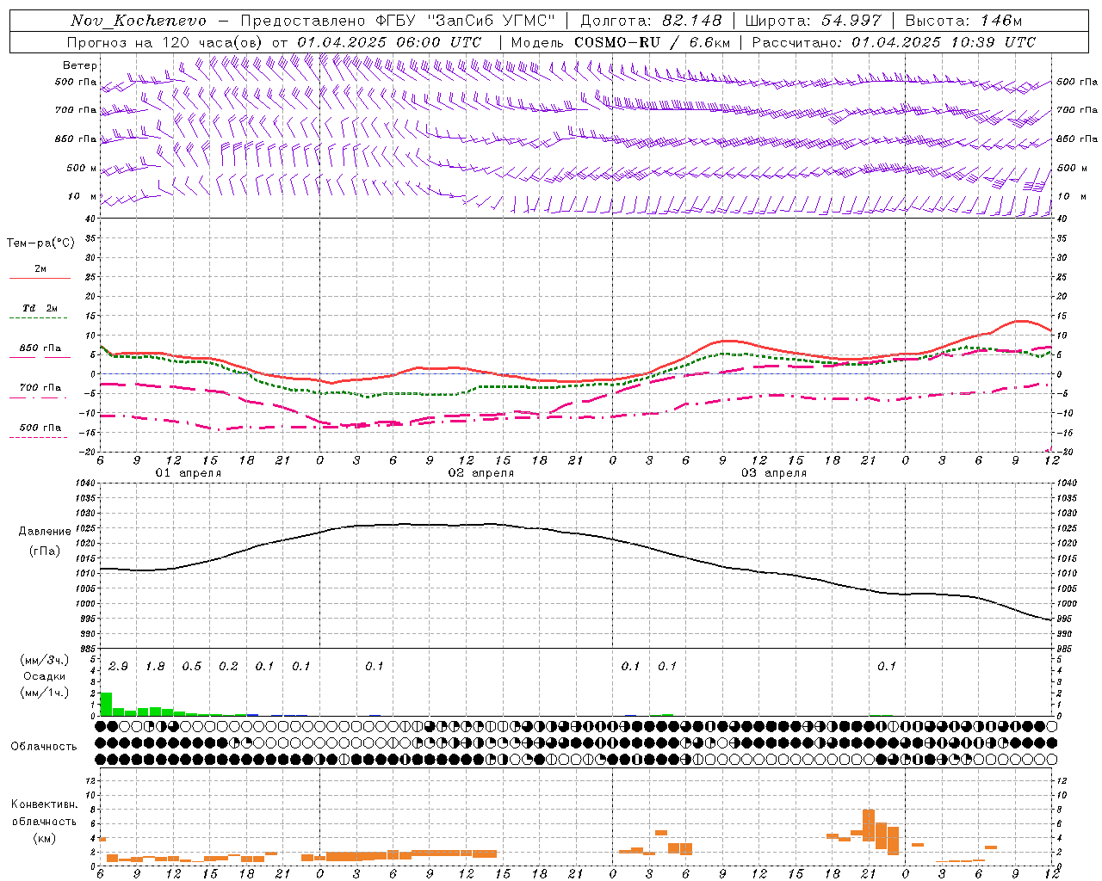Screen dimensions: 1102x881
Task: Select the "Широта: 54.997" header field
Action: [x=813, y=21]
